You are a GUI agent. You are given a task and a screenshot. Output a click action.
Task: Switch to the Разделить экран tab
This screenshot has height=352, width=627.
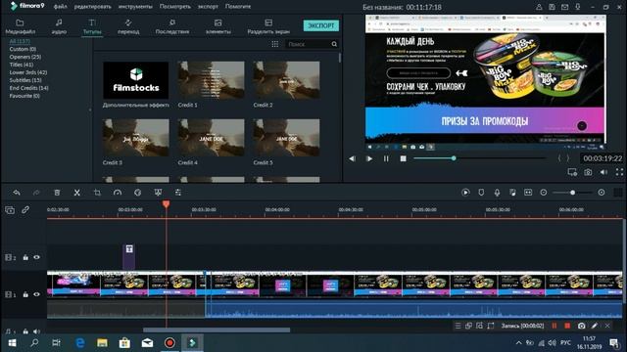pyautogui.click(x=268, y=26)
